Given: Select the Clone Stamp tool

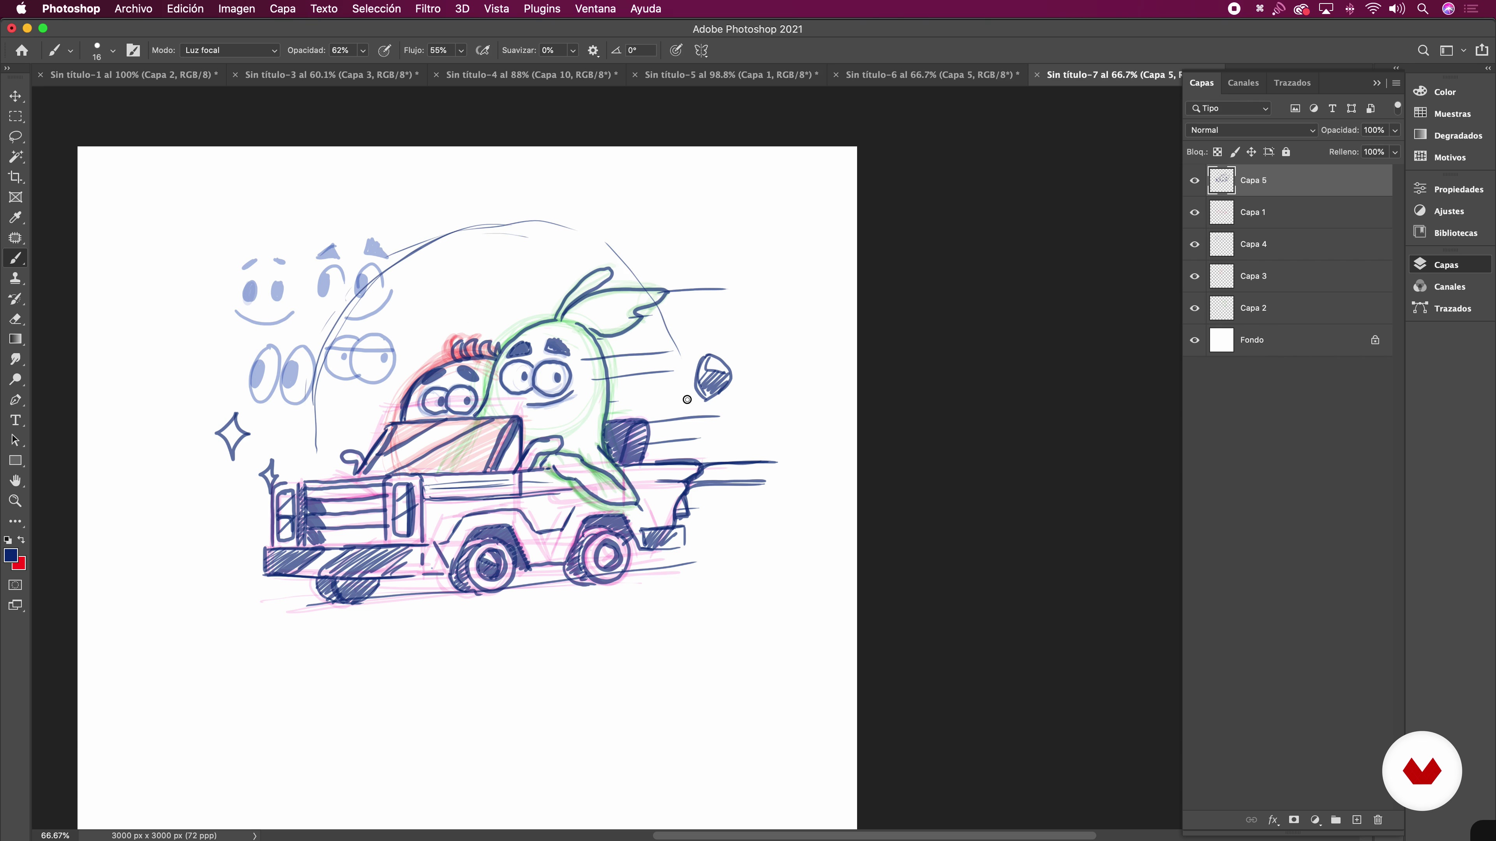Looking at the screenshot, I should 16,279.
